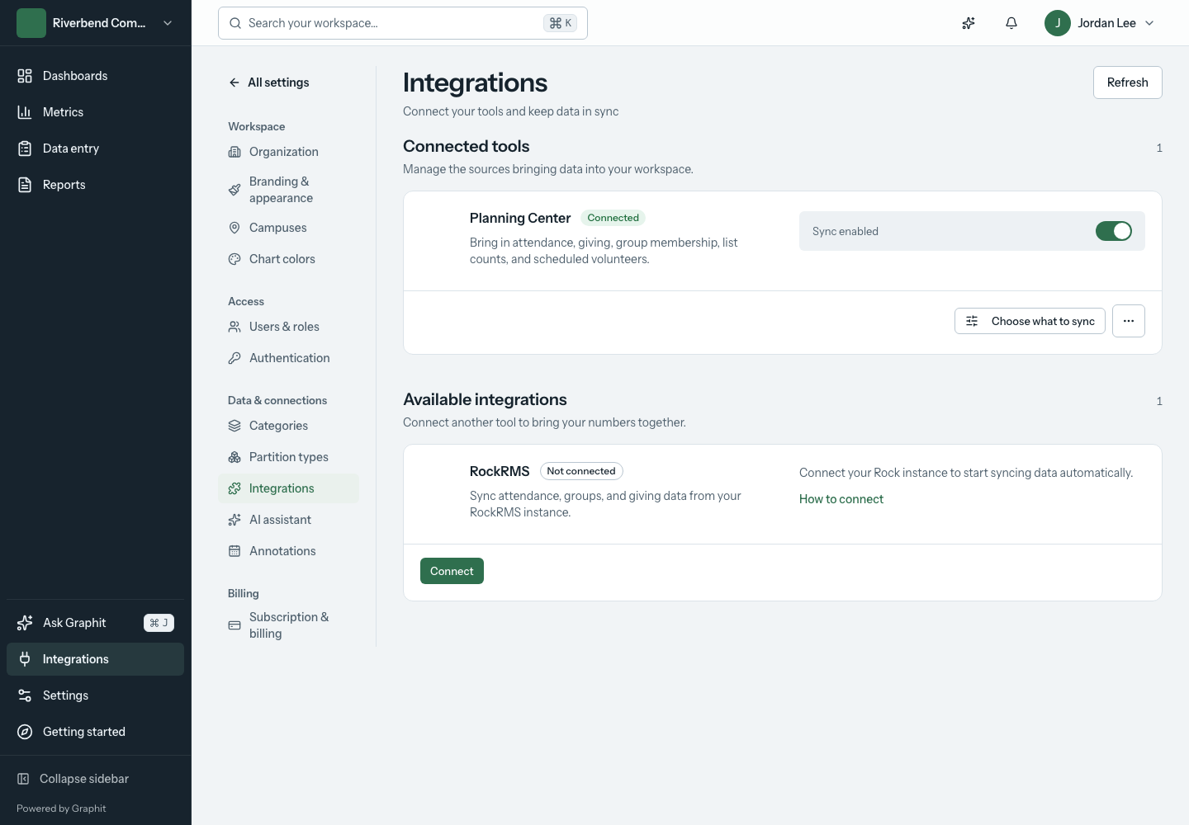Screen dimensions: 1189x825
Task: Click the Getting started compass icon
Action: 25,732
